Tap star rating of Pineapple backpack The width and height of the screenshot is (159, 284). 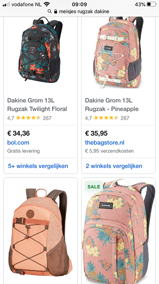(106, 118)
